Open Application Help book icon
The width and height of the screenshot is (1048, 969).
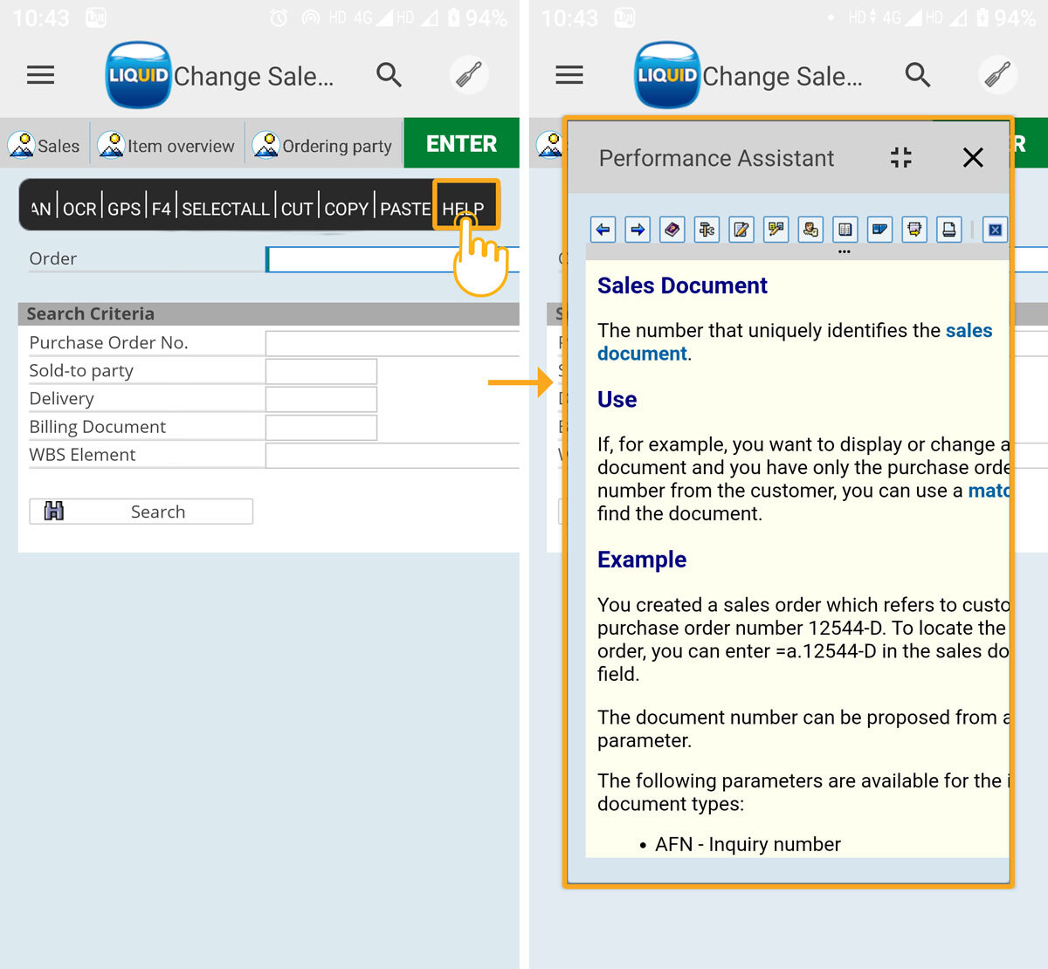(672, 230)
